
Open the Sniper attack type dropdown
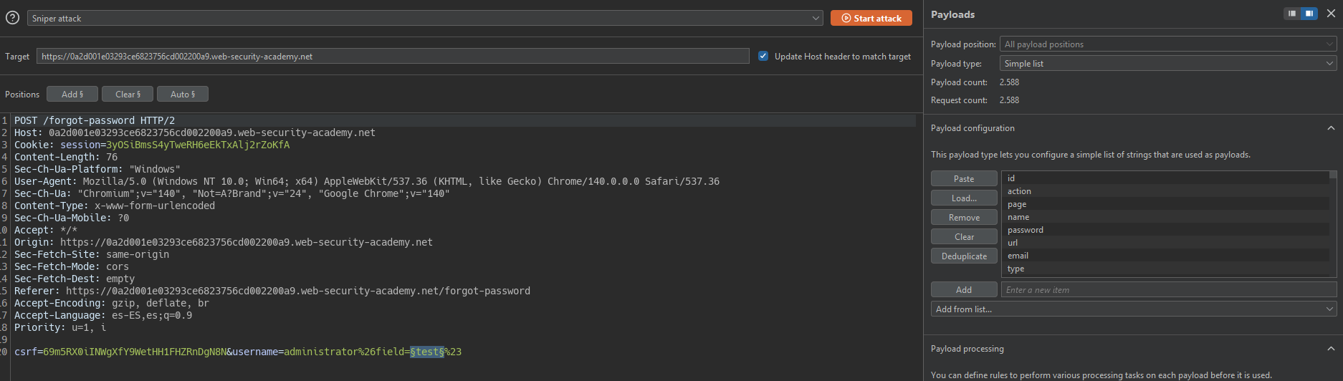(425, 18)
